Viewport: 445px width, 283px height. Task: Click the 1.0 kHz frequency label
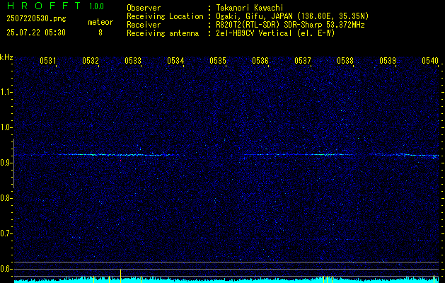[5, 128]
